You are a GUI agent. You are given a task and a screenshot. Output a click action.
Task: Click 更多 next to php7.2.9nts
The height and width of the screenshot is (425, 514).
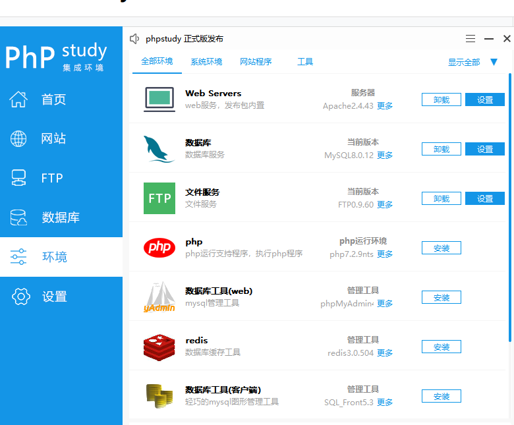[385, 254]
